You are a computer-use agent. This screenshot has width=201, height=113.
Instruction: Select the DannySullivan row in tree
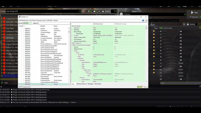(x=43, y=77)
